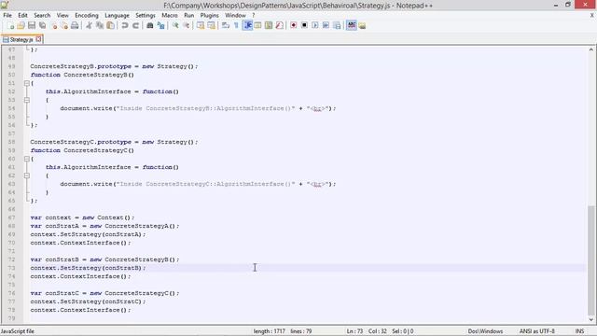Save the current file using floppy icon
The width and height of the screenshot is (597, 336).
(x=32, y=25)
